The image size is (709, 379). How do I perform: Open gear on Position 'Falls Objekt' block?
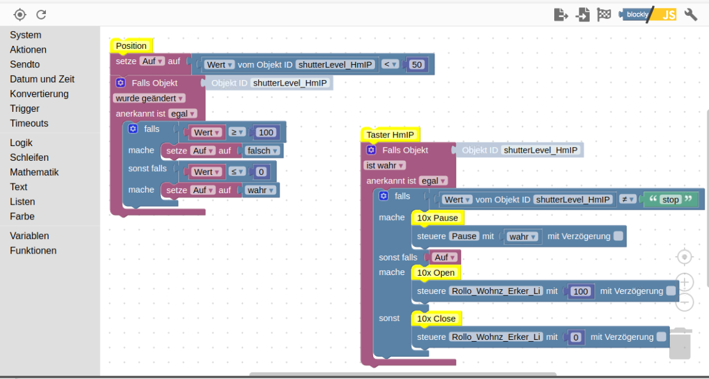121,83
